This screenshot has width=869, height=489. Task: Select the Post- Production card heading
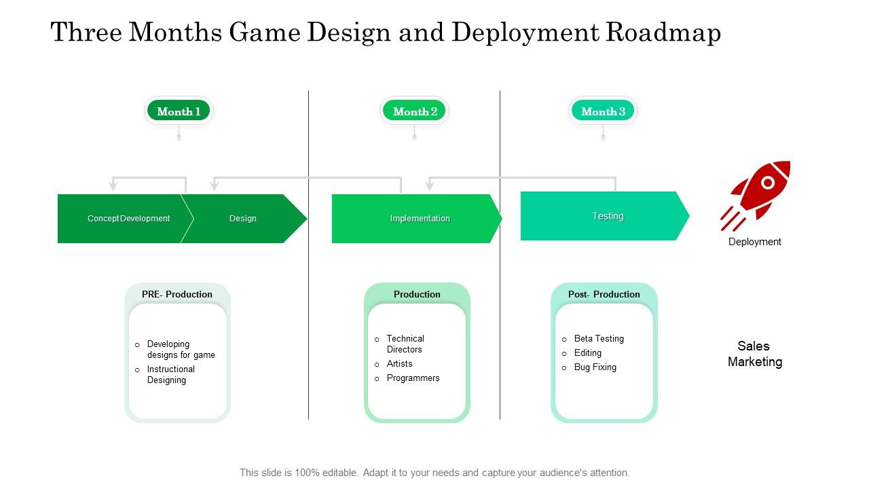pos(604,294)
